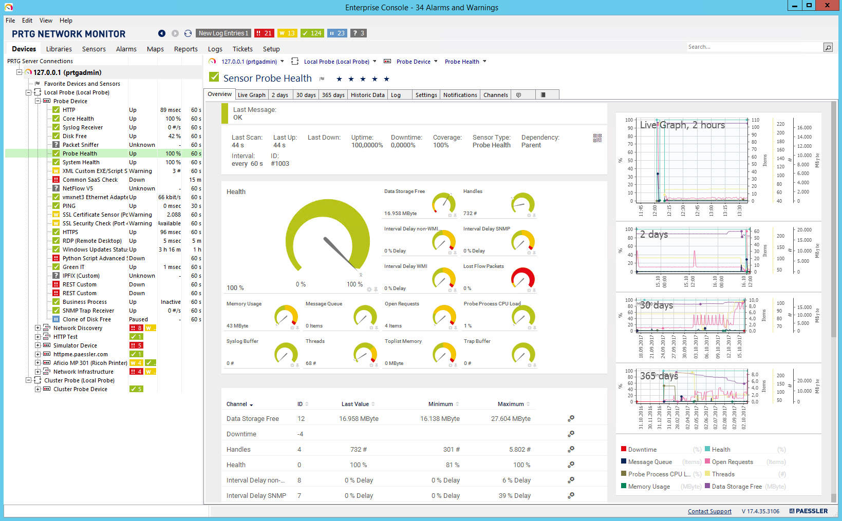Screen dimensions: 842x521
Task: Open settings gear for Handles channel row
Action: (x=571, y=450)
